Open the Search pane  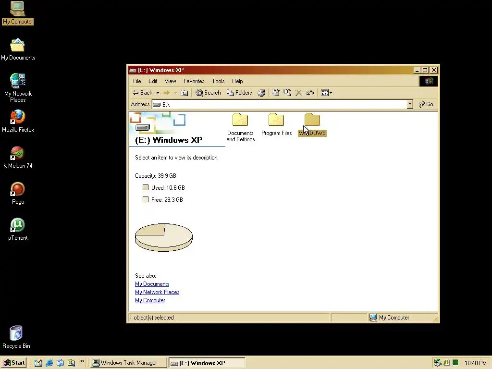pos(209,93)
